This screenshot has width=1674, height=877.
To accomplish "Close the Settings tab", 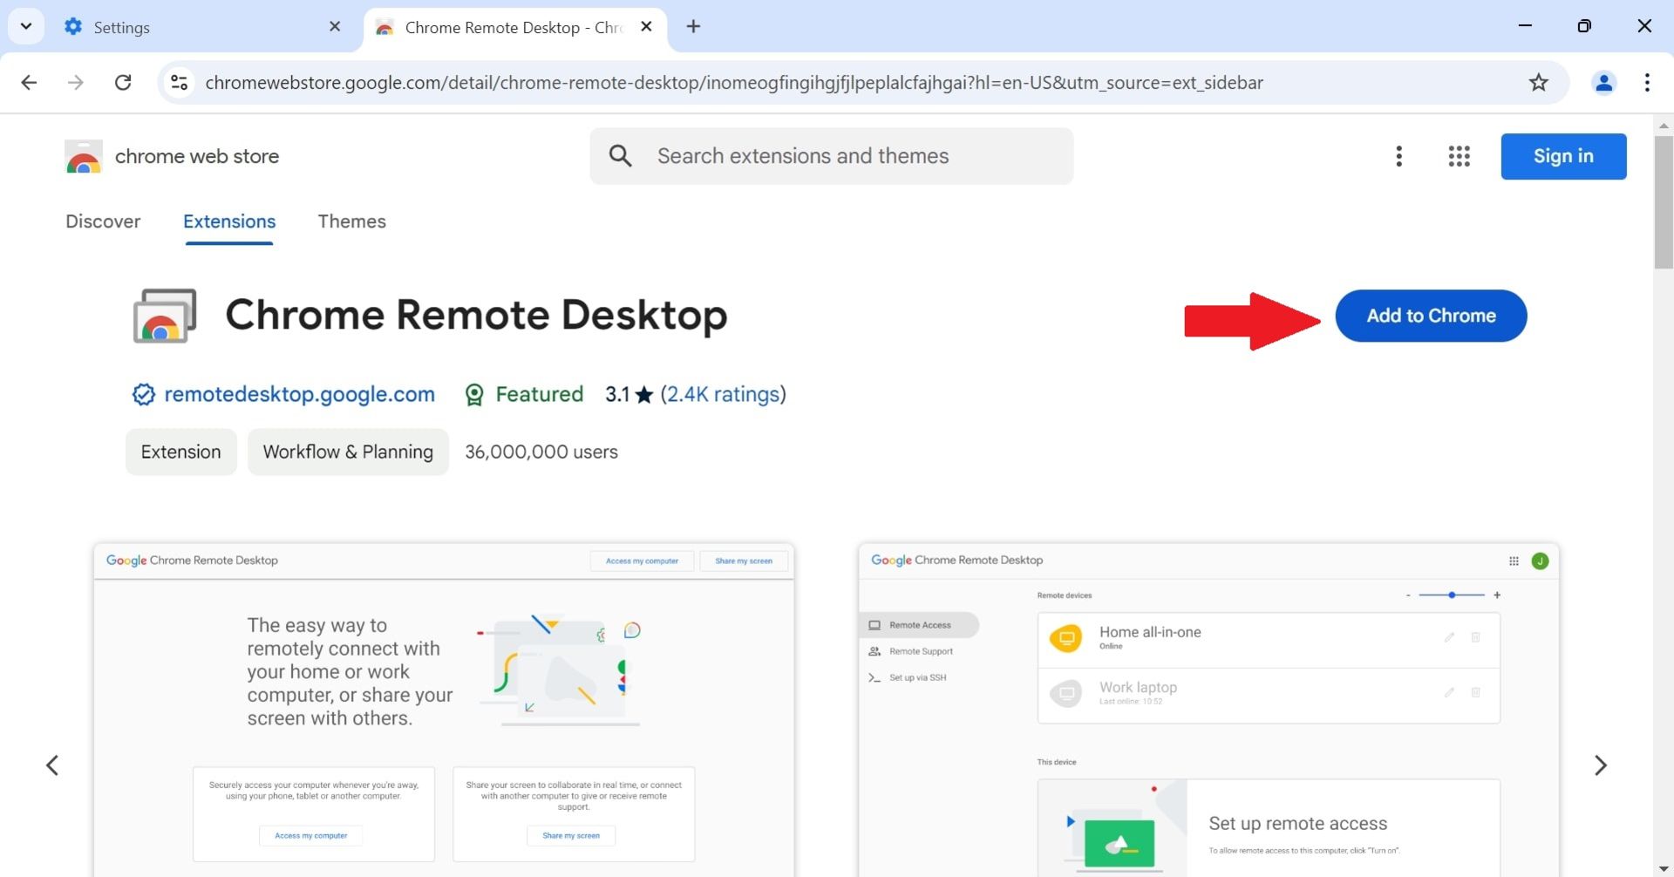I will pyautogui.click(x=335, y=27).
